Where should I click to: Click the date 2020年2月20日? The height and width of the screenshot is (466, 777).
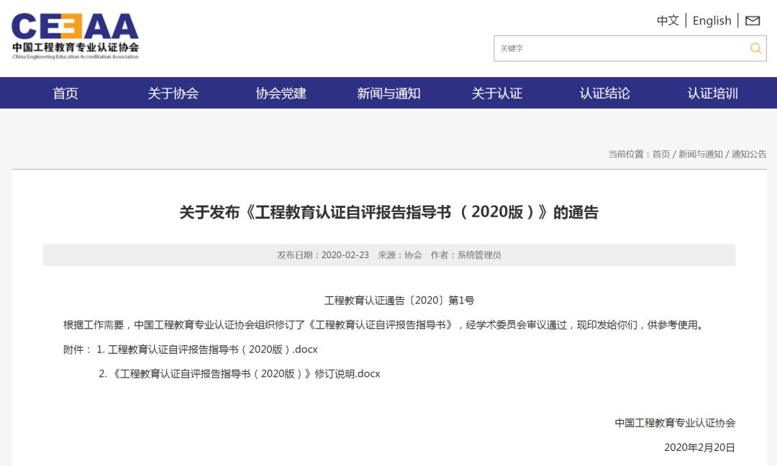click(699, 447)
